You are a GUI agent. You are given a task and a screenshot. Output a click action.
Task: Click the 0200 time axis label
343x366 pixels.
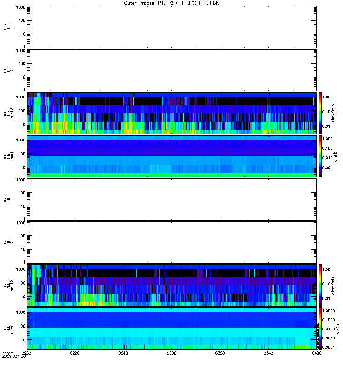point(27,353)
